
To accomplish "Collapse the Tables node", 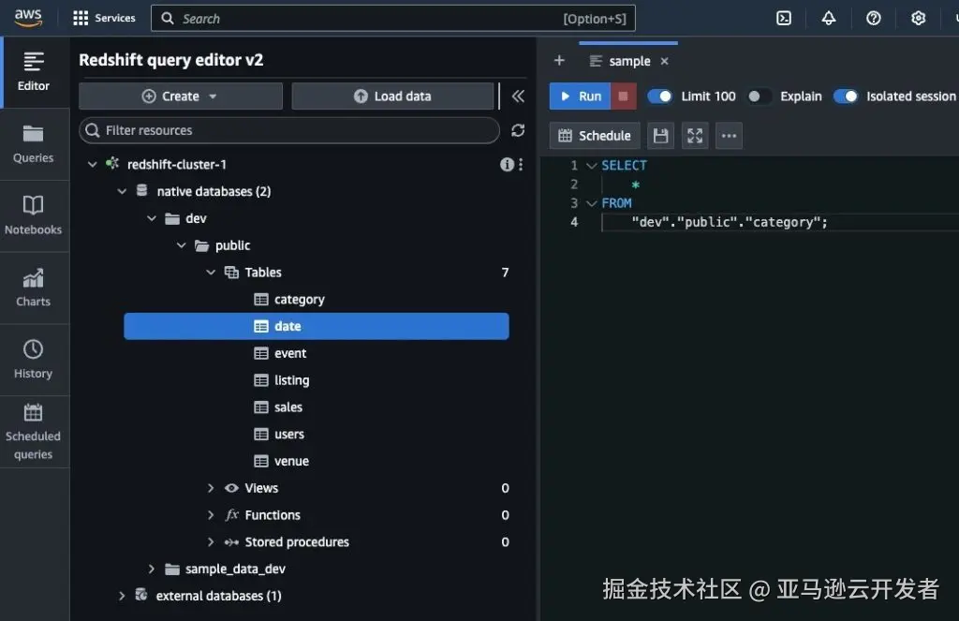I will coord(211,272).
